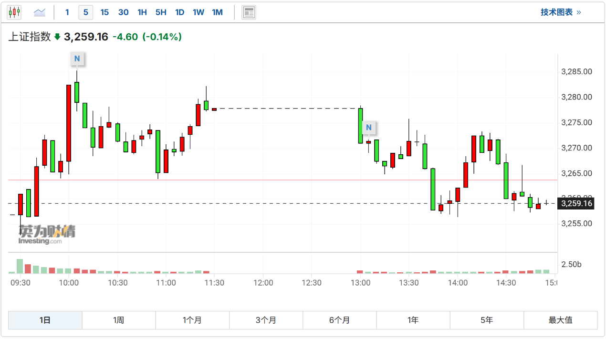Switch to candlestick chart type icon
The height and width of the screenshot is (339, 606).
(x=14, y=12)
